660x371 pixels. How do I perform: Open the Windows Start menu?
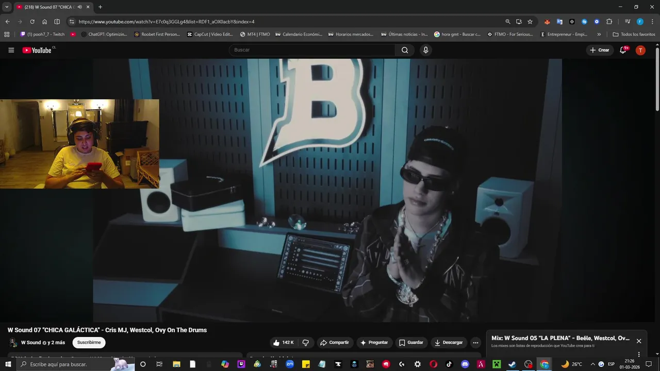click(x=8, y=364)
